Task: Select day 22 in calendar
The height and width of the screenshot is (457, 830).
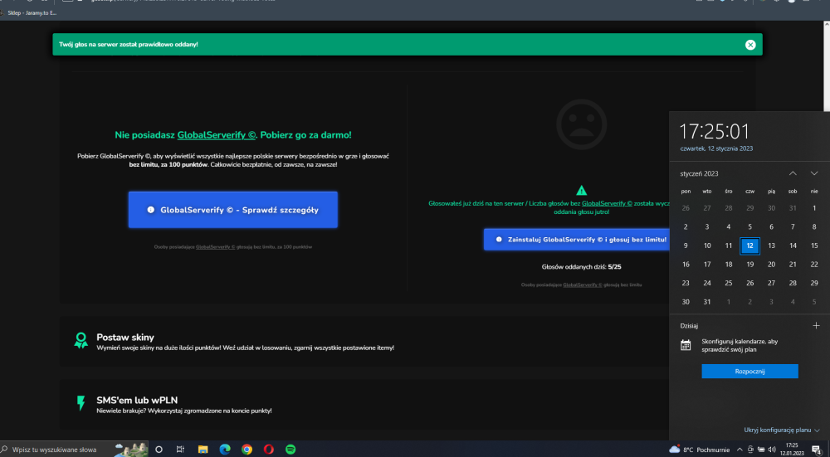Action: point(814,265)
